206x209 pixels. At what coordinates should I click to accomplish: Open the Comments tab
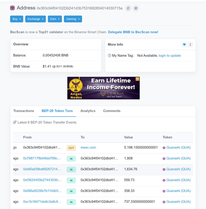pos(112,111)
